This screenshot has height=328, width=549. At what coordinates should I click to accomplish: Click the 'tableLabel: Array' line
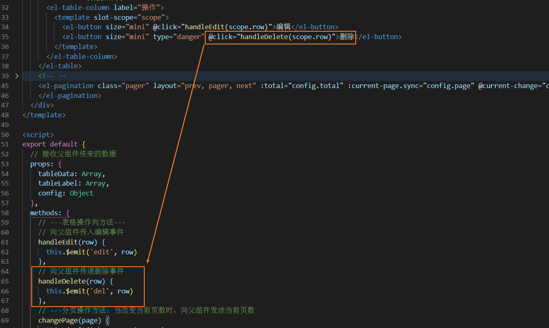[74, 184]
